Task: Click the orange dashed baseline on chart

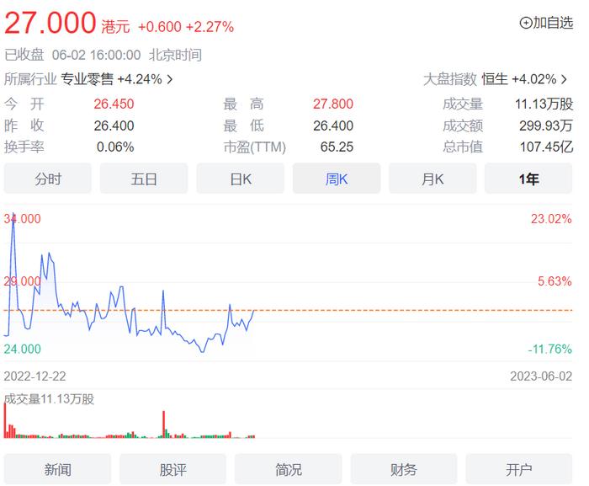Action: [x=379, y=310]
